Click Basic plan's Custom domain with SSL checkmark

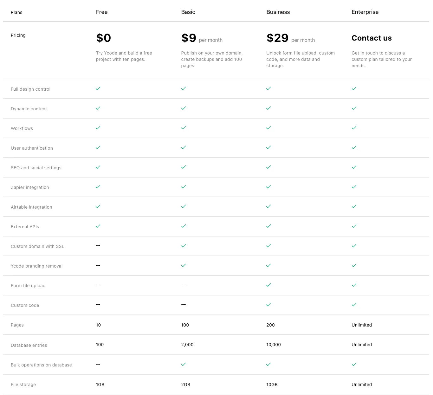coord(184,246)
